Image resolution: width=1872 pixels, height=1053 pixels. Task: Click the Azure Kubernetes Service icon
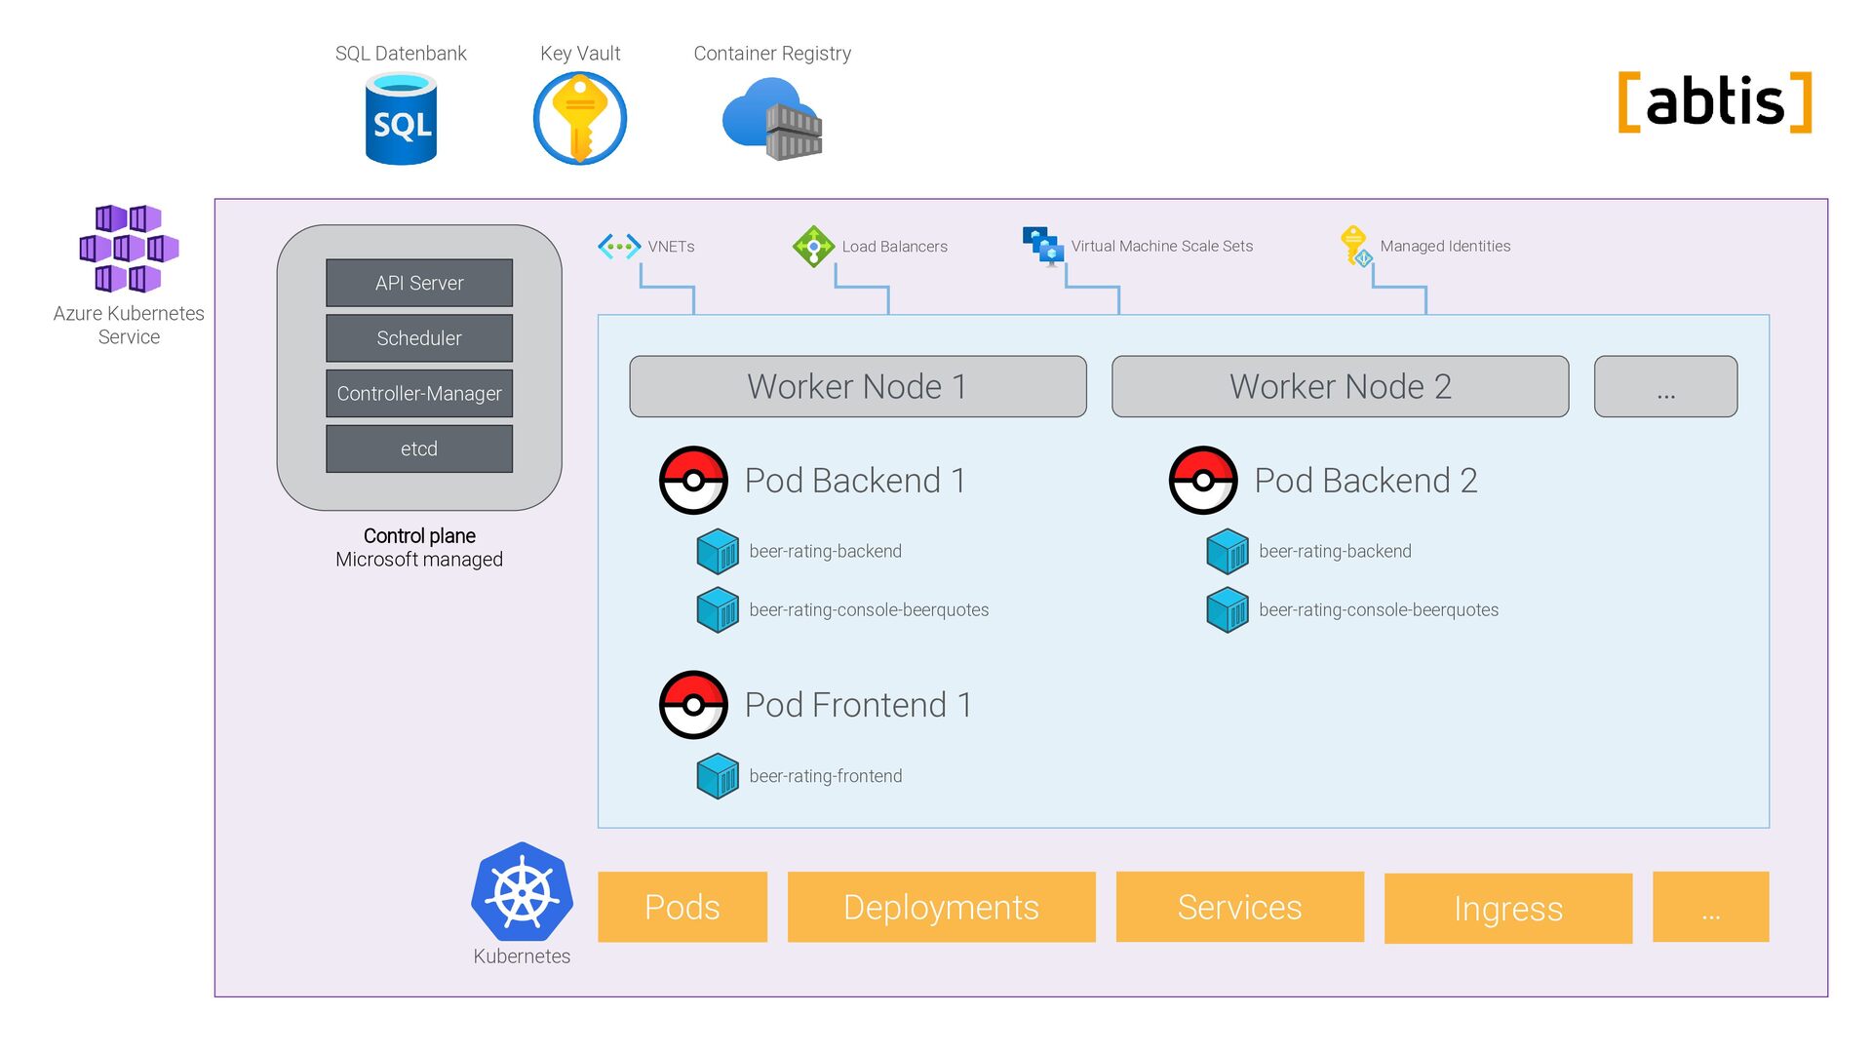coord(129,249)
